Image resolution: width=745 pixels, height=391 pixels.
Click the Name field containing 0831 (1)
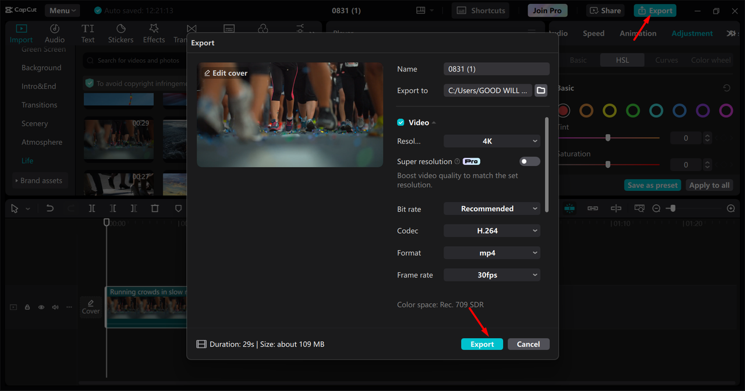tap(496, 69)
